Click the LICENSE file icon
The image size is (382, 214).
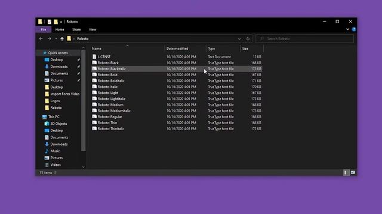[x=94, y=56]
